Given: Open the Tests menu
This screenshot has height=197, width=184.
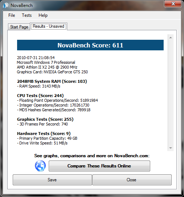Looking at the screenshot, I should click(27, 15).
